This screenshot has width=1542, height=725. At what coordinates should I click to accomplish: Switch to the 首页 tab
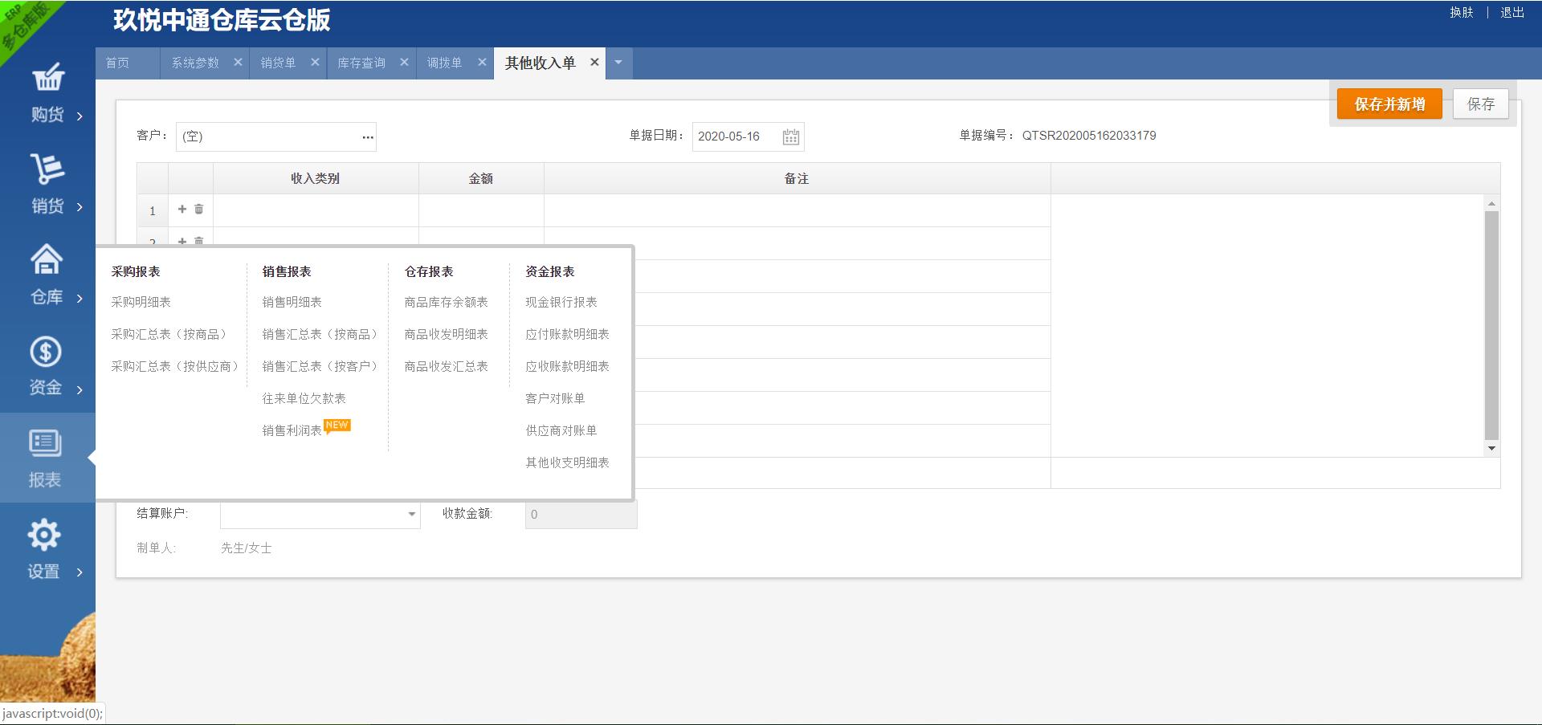[117, 63]
